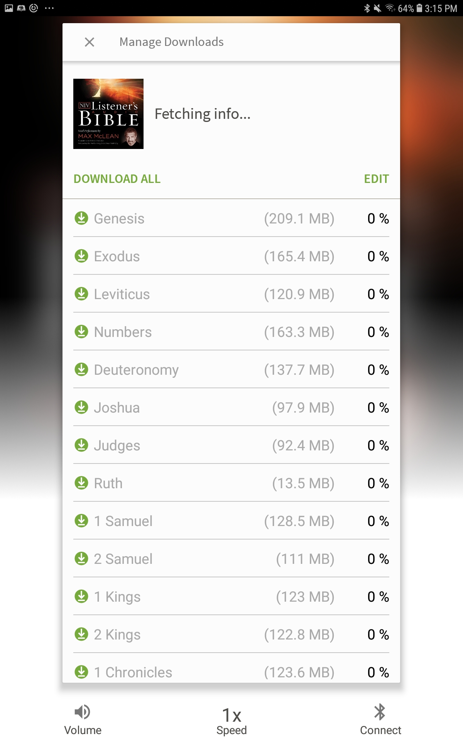This screenshot has height=741, width=463.
Task: Tap the Ruth download icon
Action: pyautogui.click(x=81, y=483)
